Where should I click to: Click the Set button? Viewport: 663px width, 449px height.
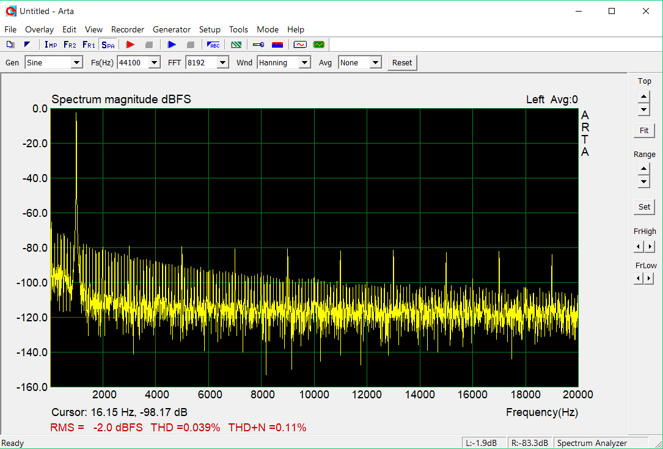click(x=644, y=206)
